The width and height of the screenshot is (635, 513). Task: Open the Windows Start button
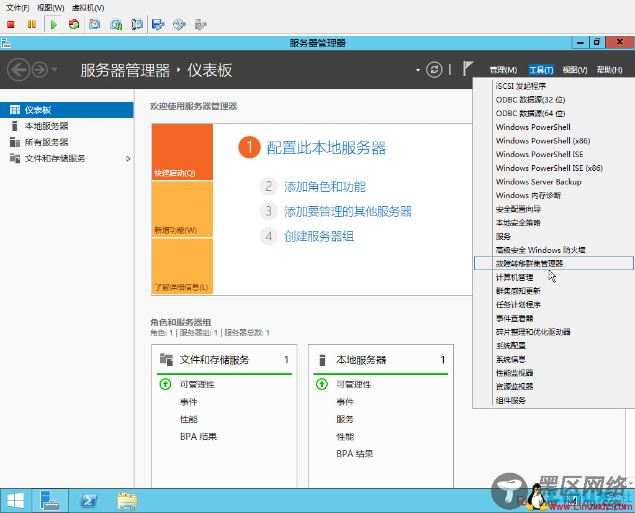pos(16,501)
